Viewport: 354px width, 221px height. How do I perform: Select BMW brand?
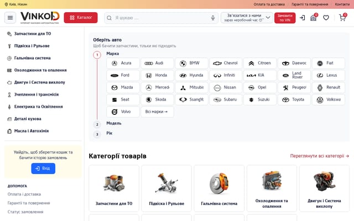click(191, 63)
